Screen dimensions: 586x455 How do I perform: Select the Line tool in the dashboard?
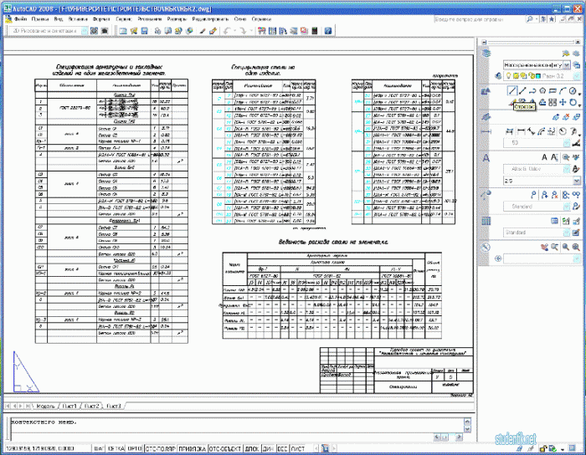coord(512,90)
